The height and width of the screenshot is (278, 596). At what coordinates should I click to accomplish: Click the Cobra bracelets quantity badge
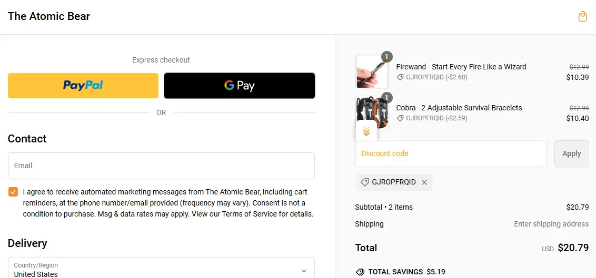[x=387, y=98]
